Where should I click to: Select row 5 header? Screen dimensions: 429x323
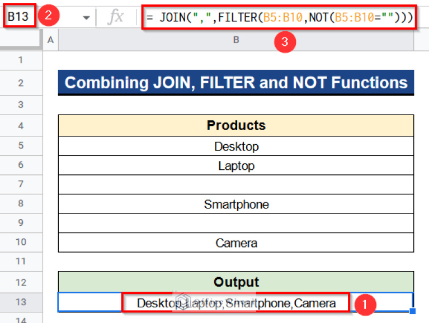coord(21,146)
